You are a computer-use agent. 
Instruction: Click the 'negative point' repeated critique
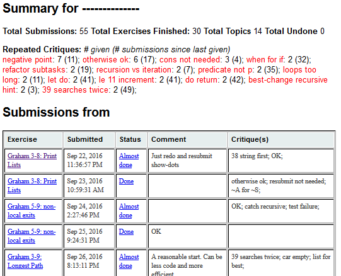point(28,60)
